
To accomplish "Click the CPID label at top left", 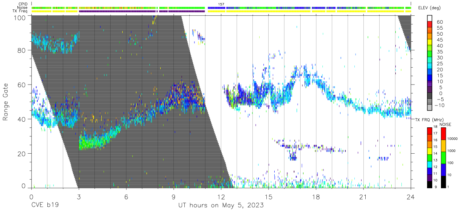I will click(23, 4).
